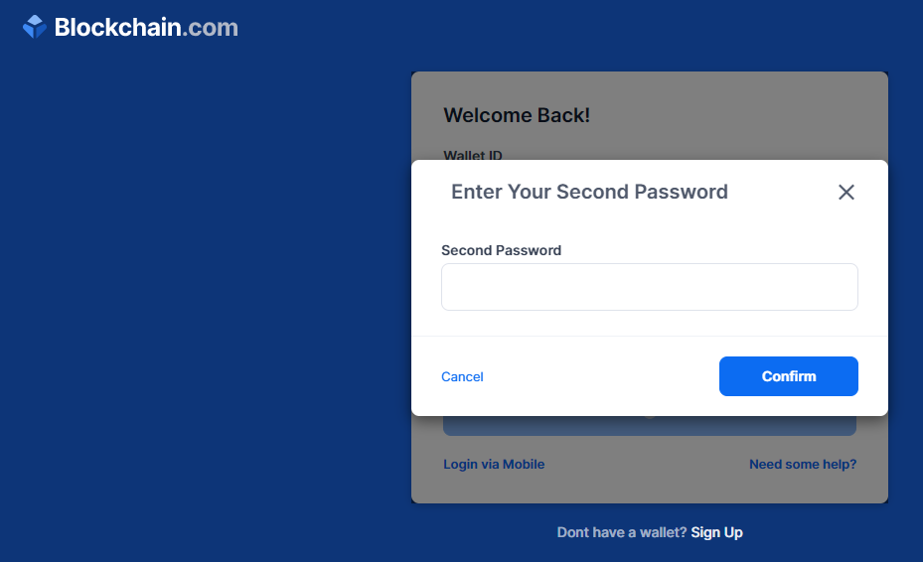This screenshot has width=923, height=562.
Task: Close the second password dialog with X
Action: [846, 192]
